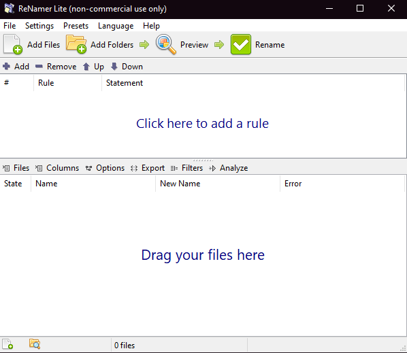Open the Presets menu

click(x=76, y=26)
